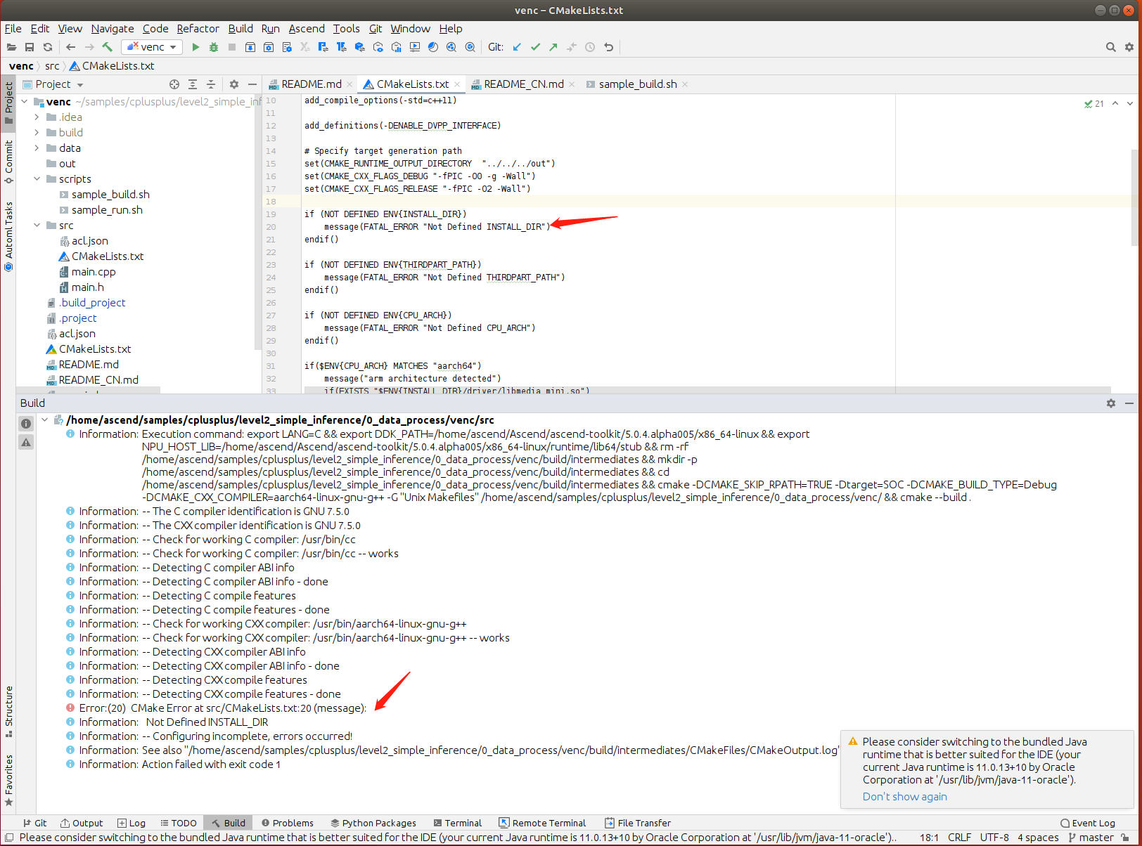This screenshot has width=1142, height=846.
Task: Click the src breadcrumb in navigation bar
Action: [x=52, y=66]
